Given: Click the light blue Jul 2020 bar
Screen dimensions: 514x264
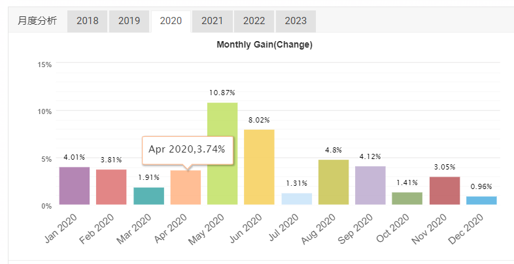Looking at the screenshot, I should pyautogui.click(x=296, y=199).
